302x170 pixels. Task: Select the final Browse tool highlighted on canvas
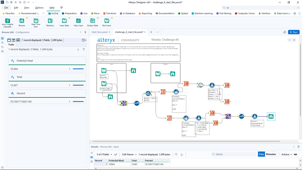(271, 116)
